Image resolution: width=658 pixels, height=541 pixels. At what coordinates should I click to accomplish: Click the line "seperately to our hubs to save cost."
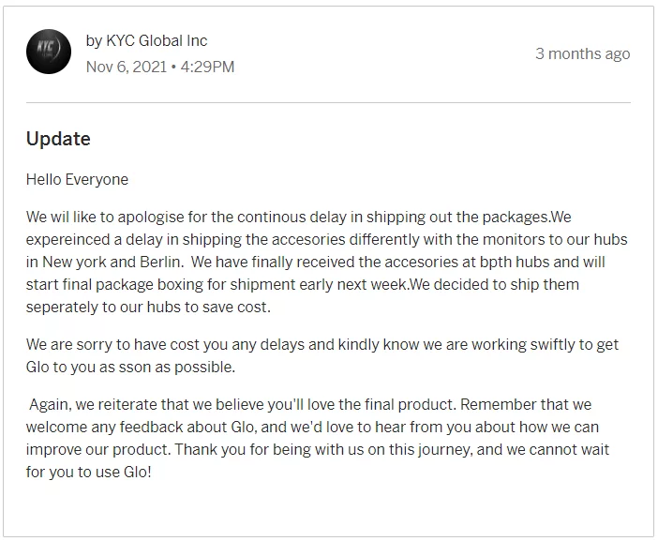click(146, 307)
